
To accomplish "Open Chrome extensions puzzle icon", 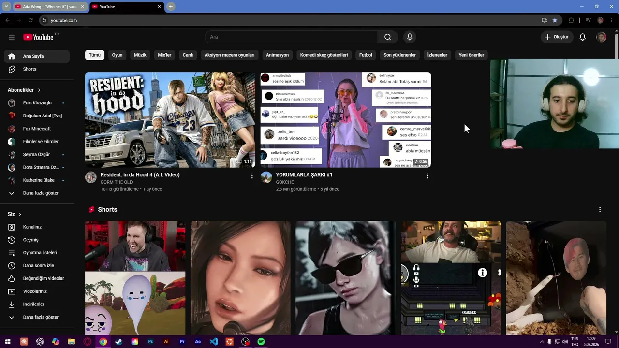I will pyautogui.click(x=571, y=20).
